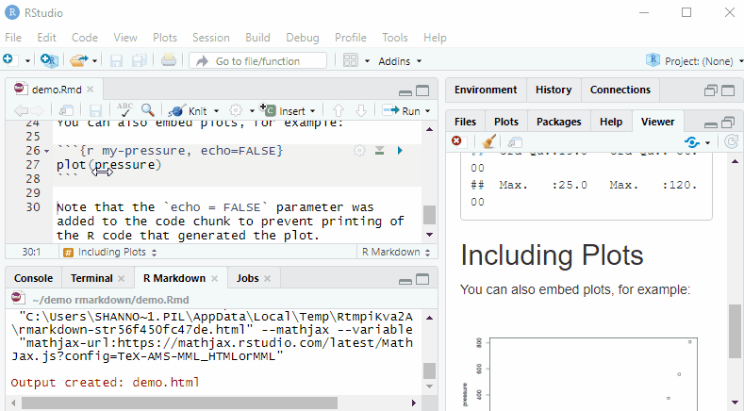Run the current my-pressure chunk with the green arrow

pos(400,151)
